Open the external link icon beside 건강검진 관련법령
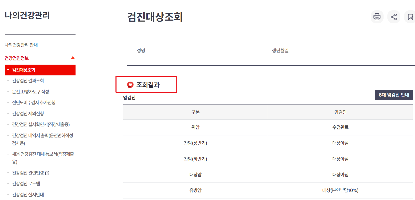This screenshot has height=200, width=415. (x=47, y=173)
